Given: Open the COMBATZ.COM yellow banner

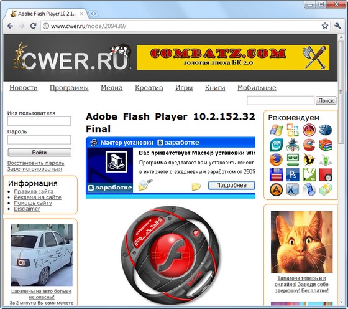Looking at the screenshot, I should click(x=233, y=57).
